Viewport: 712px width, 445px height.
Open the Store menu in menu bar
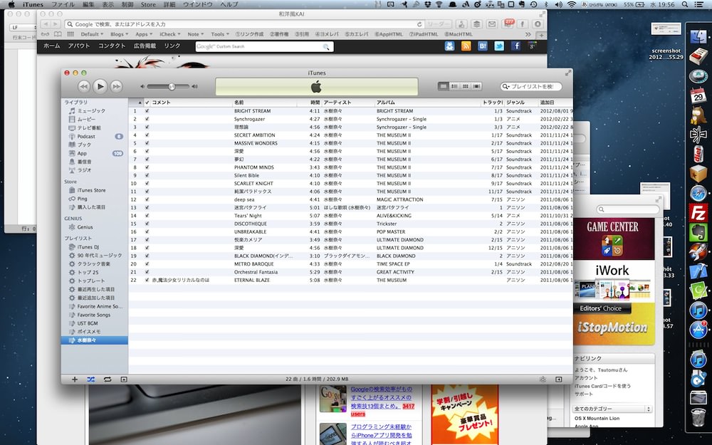[148, 4]
